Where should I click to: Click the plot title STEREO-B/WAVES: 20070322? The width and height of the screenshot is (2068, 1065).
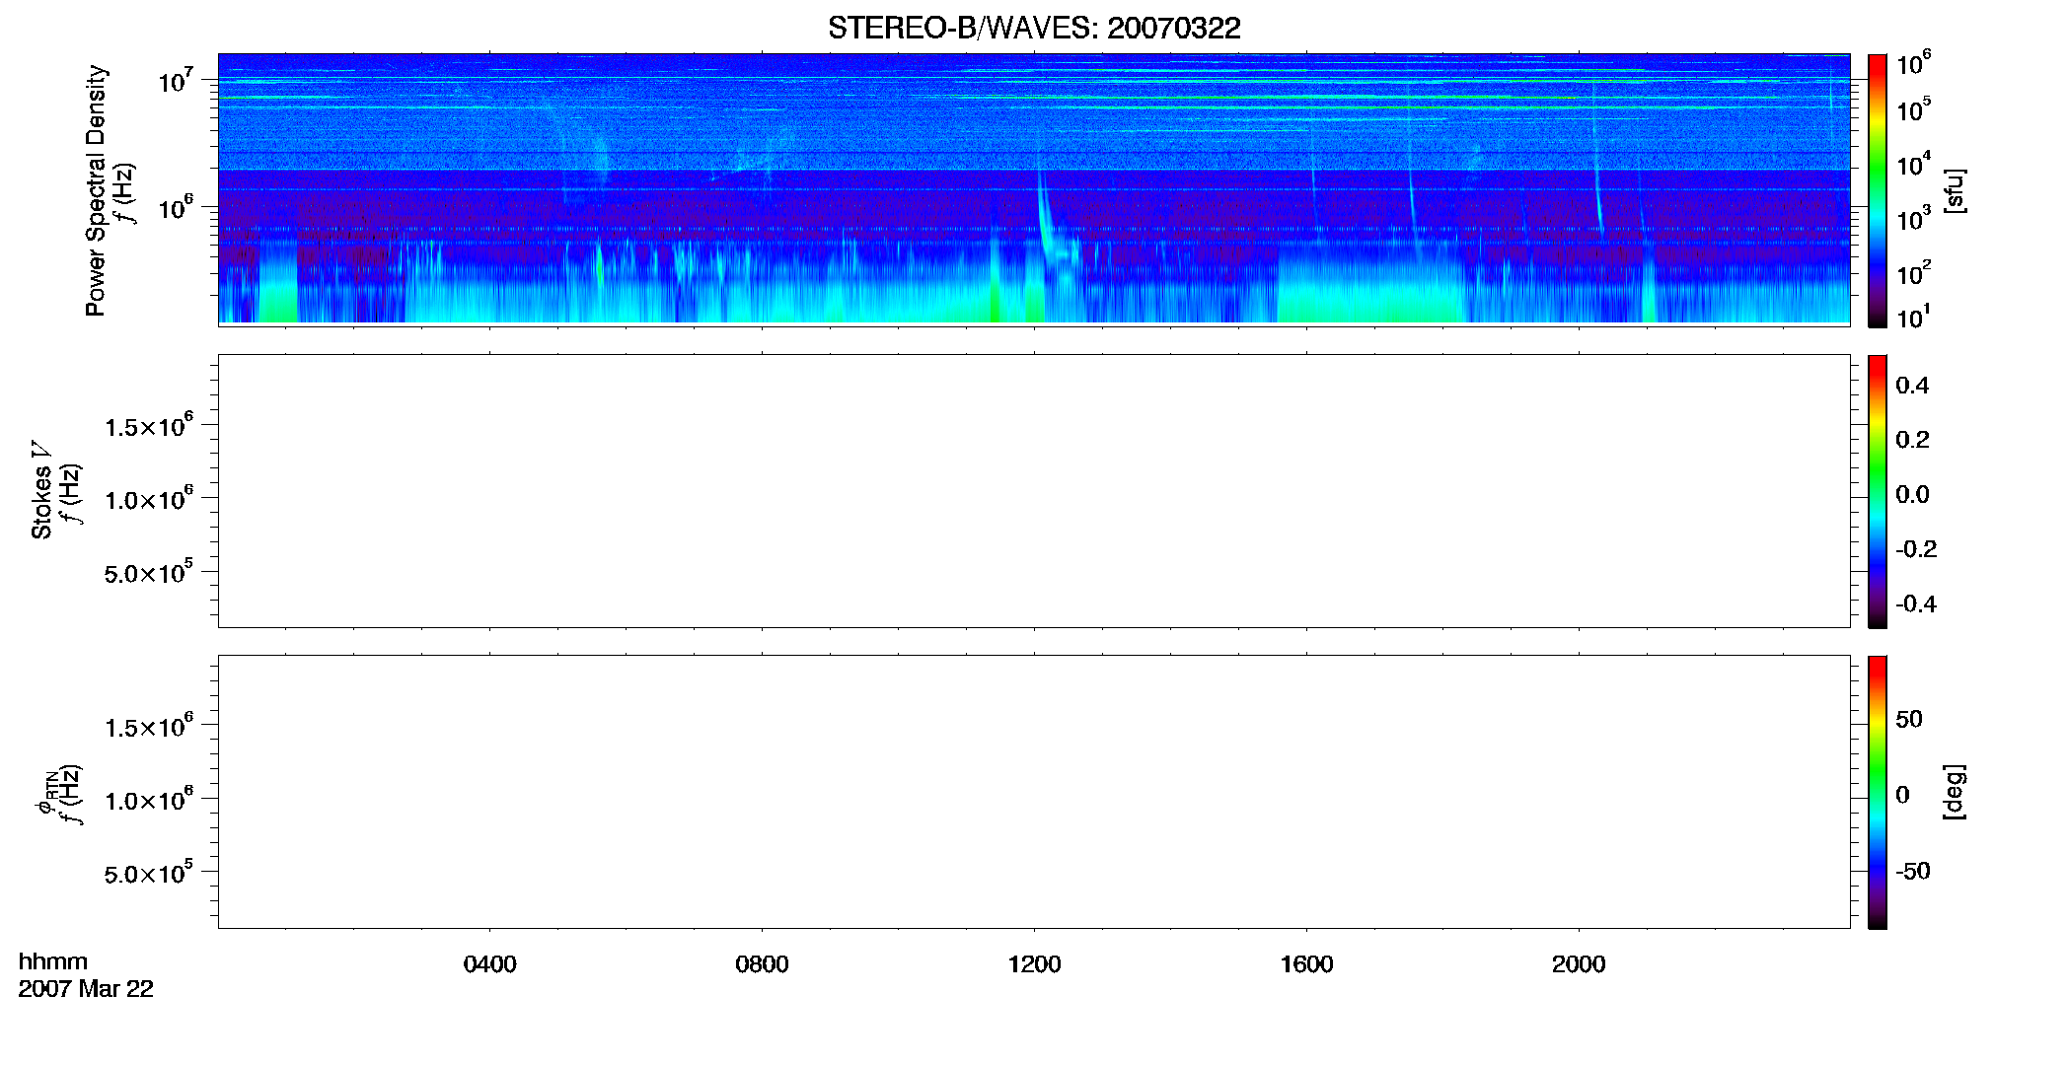click(x=1034, y=28)
